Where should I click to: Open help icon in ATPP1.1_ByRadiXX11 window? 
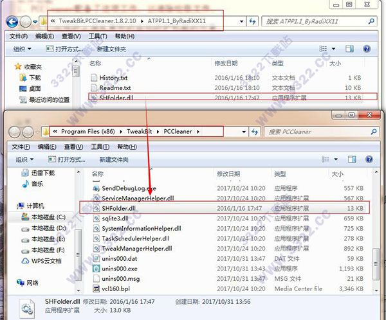coord(367,49)
